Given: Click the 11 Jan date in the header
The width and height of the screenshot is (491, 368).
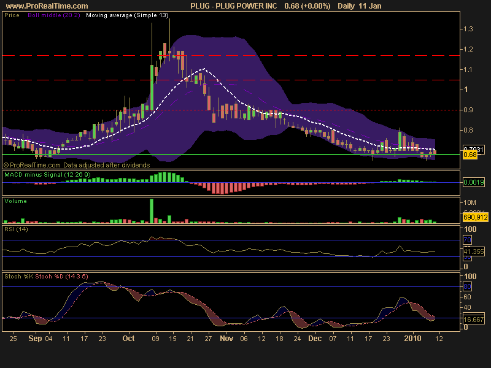Looking at the screenshot, I should point(370,6).
